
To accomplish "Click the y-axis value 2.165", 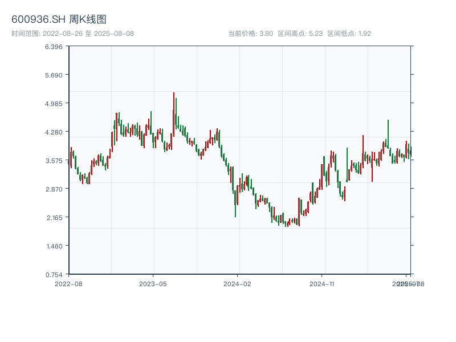I will [x=54, y=218].
